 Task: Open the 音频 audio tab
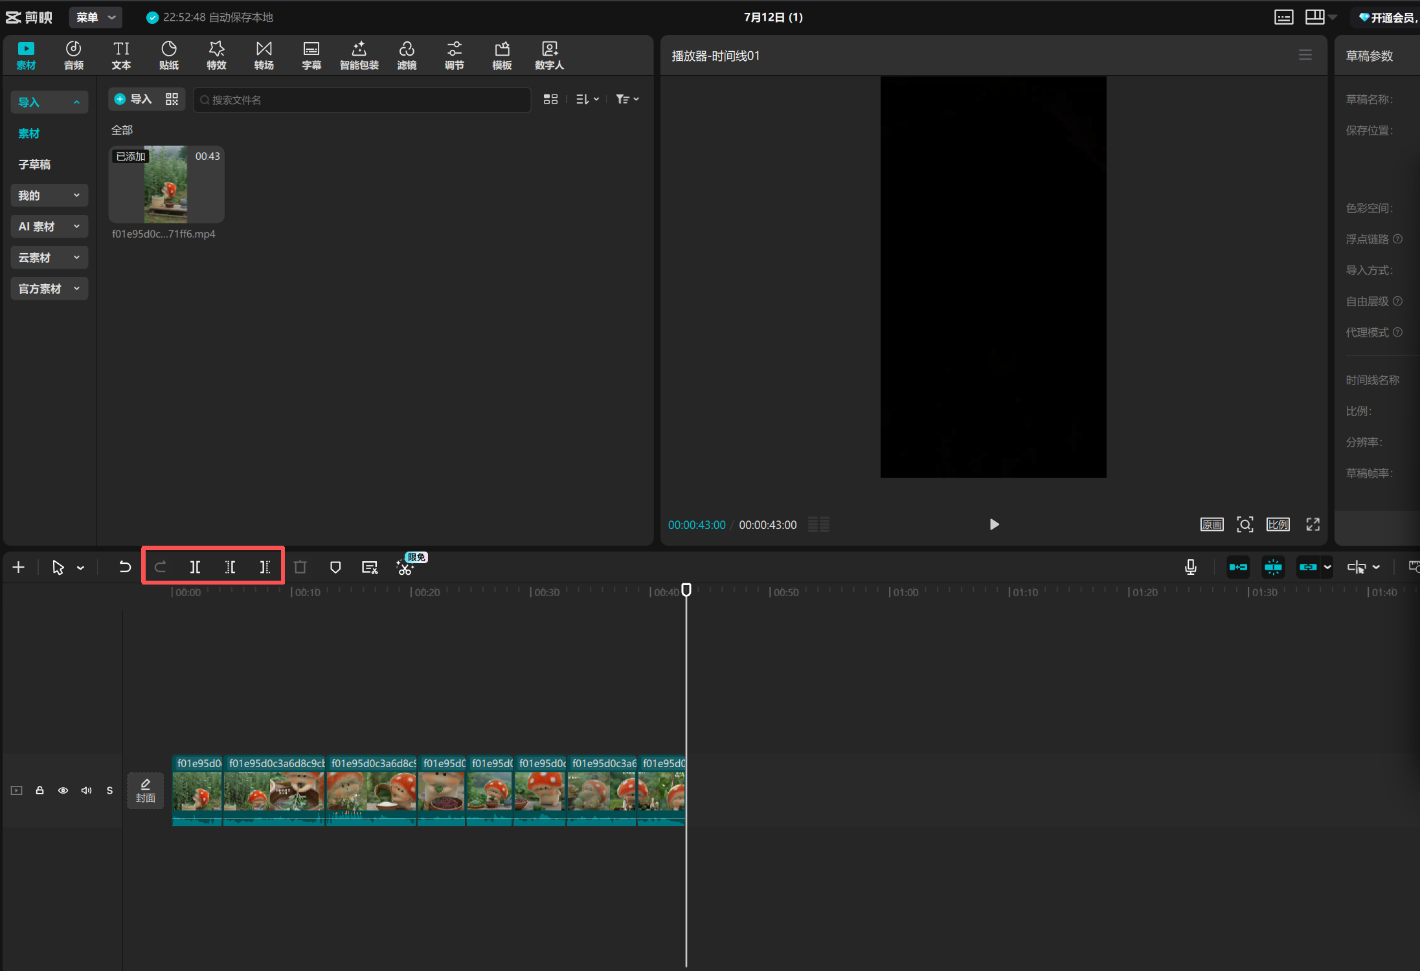(74, 56)
